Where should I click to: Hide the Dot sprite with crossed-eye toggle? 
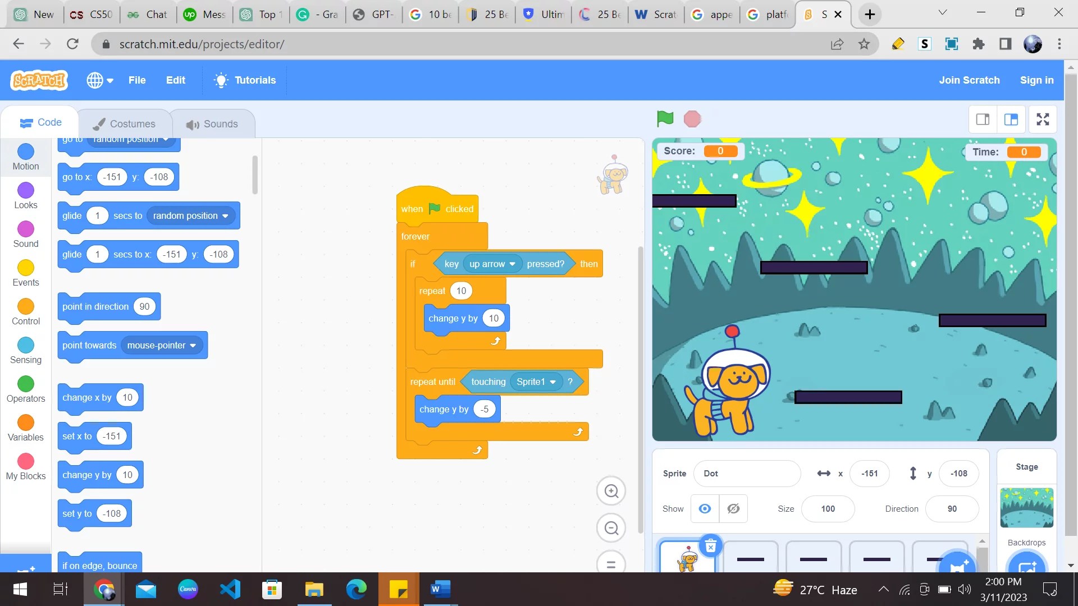pos(733,508)
